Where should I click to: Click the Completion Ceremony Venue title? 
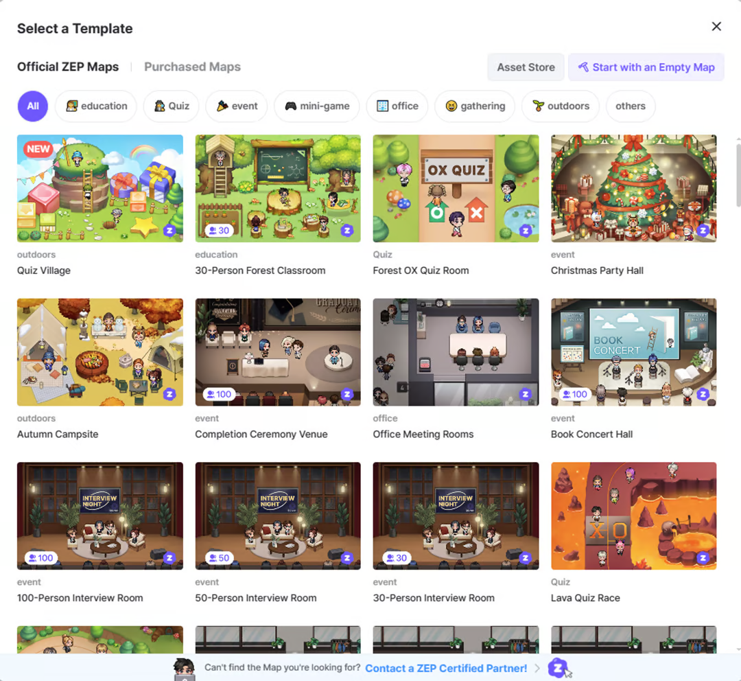pos(261,434)
